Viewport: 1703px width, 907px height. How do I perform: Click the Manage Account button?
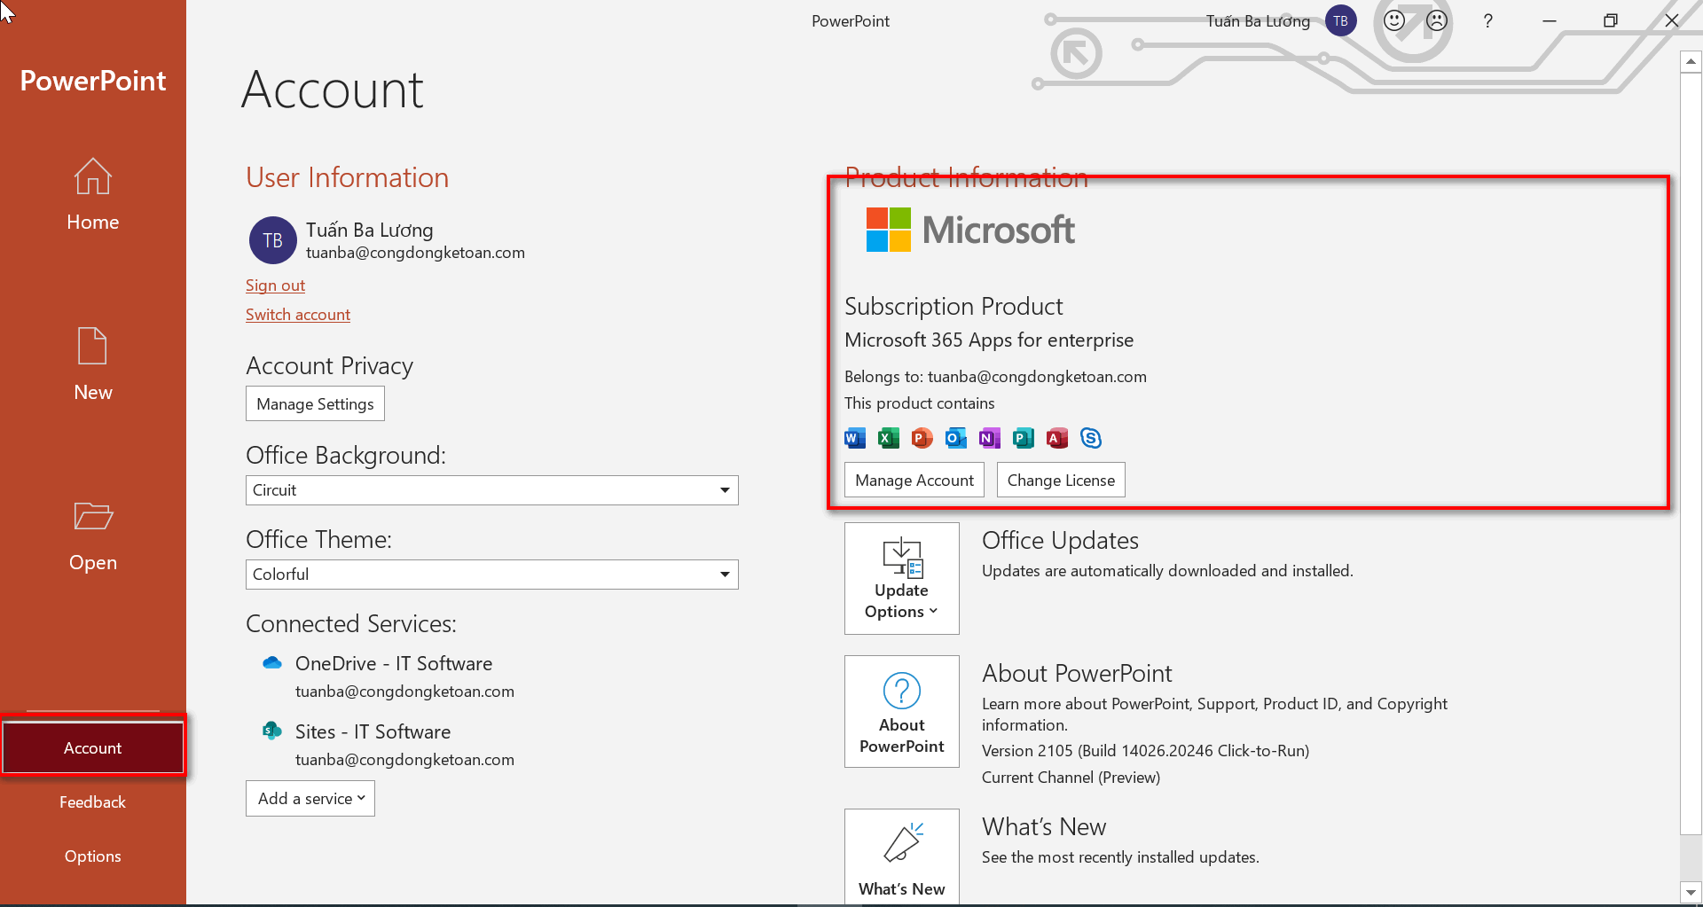pyautogui.click(x=914, y=480)
